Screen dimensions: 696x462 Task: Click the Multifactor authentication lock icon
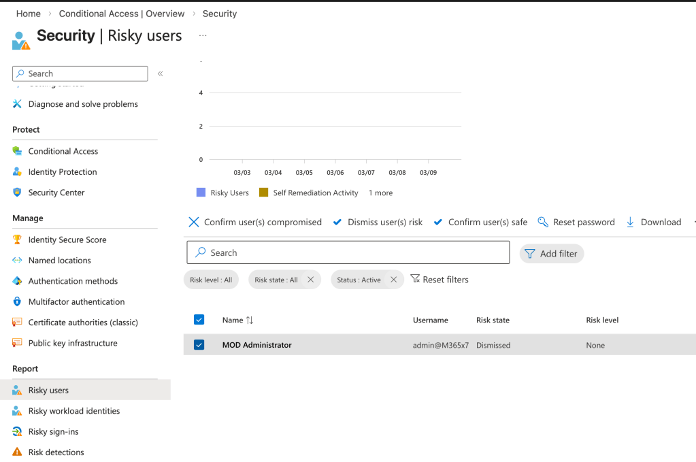click(x=17, y=301)
